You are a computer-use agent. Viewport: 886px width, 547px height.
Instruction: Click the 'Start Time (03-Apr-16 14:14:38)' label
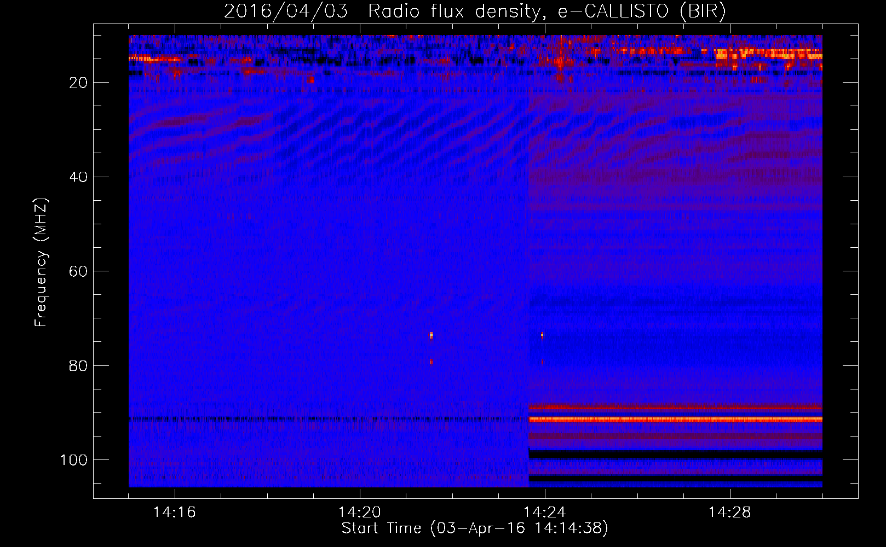475,528
